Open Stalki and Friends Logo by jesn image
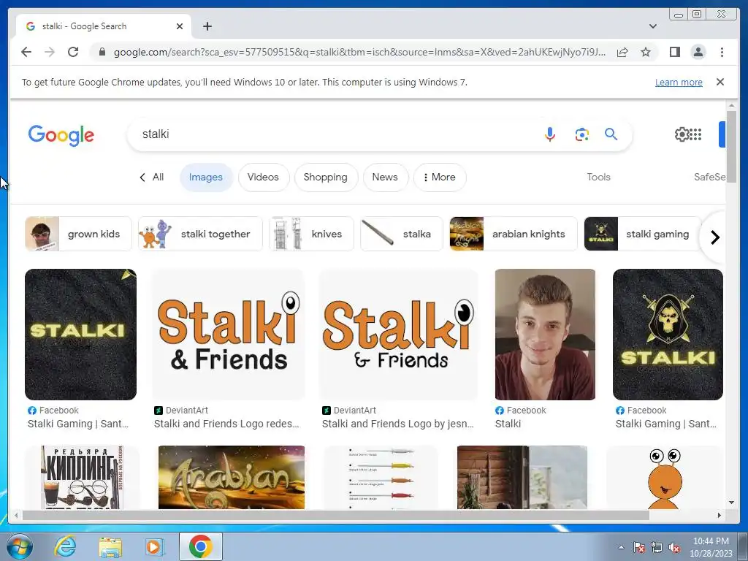Viewport: 748px width, 561px height. (398, 335)
